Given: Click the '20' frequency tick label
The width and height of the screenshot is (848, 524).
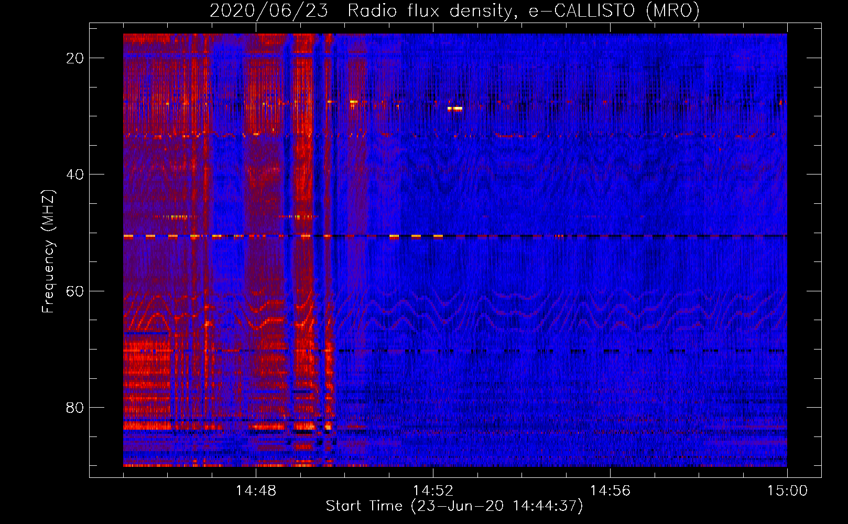Looking at the screenshot, I should click(x=75, y=58).
